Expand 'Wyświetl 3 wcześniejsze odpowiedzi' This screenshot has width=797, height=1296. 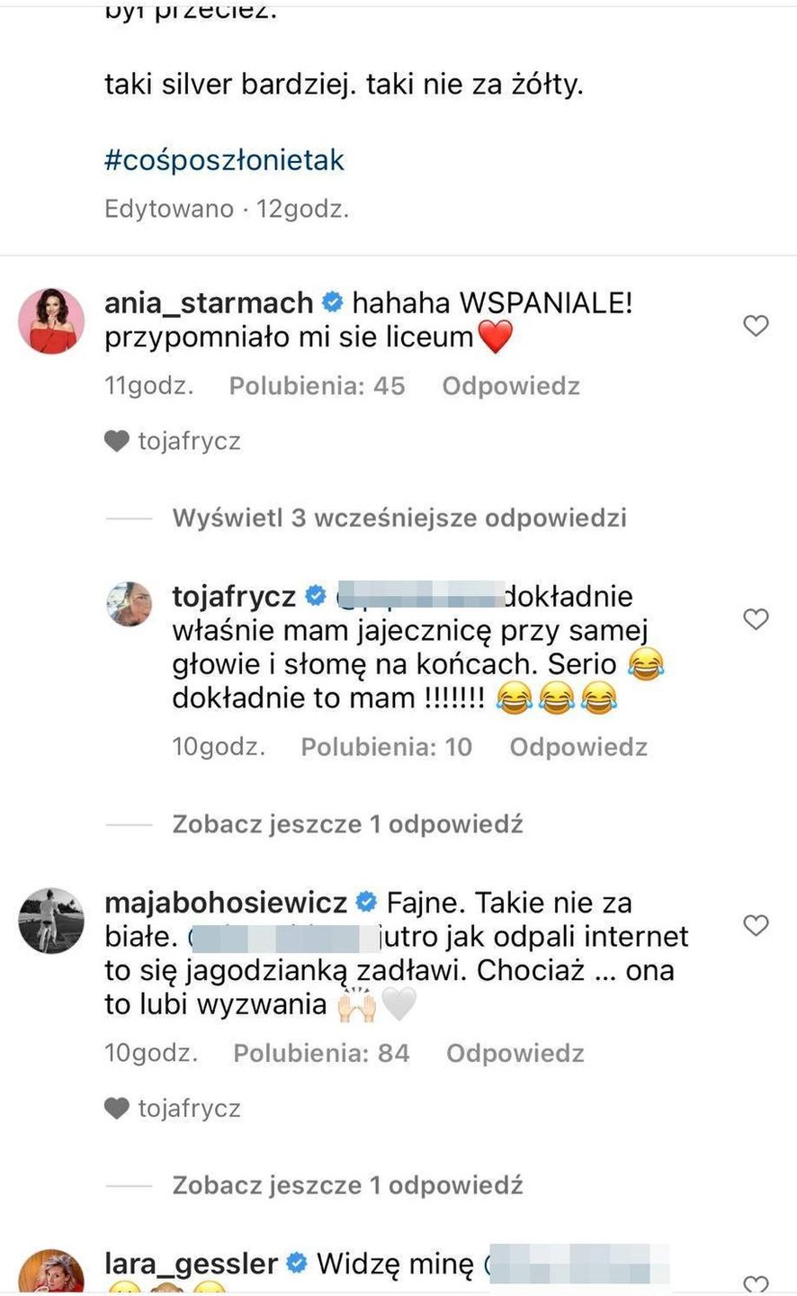[x=399, y=518]
